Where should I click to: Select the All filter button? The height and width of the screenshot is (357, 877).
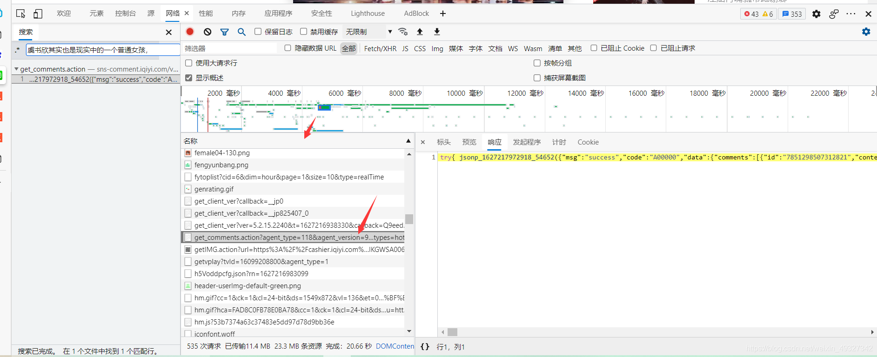click(348, 48)
